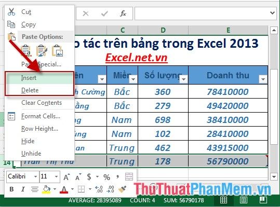Screen dimensions: 280x207
Task: Click the Cut scissors icon
Action: (11, 12)
